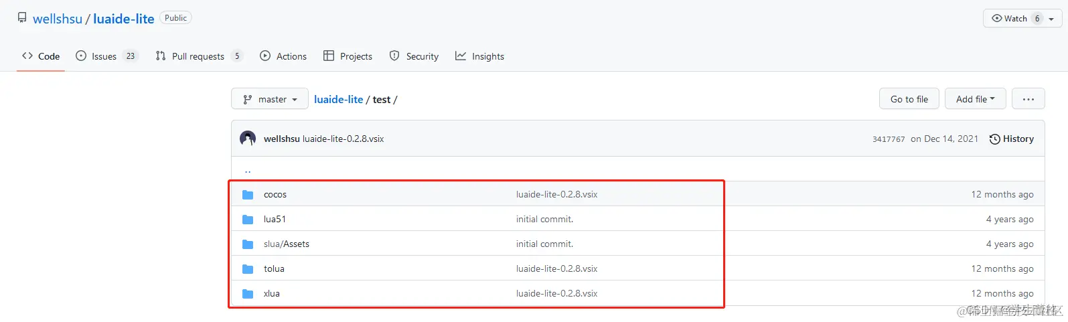This screenshot has width=1068, height=322.
Task: Open the latest commit message luaide-lite-0.2.8.vsix
Action: [x=344, y=139]
